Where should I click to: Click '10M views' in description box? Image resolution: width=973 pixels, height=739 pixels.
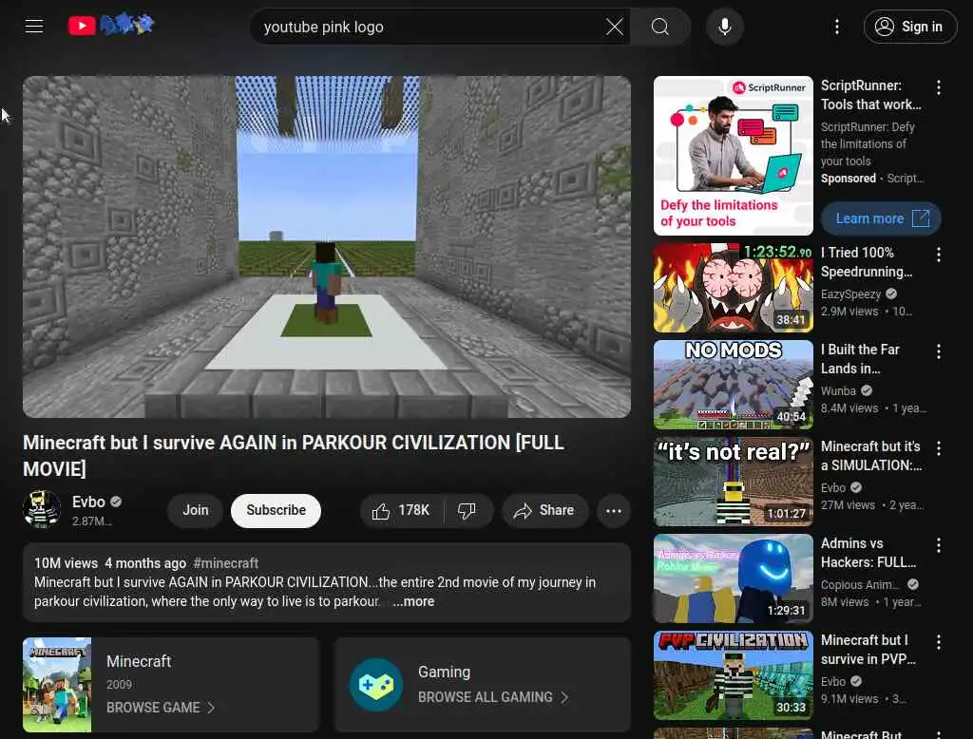click(66, 562)
